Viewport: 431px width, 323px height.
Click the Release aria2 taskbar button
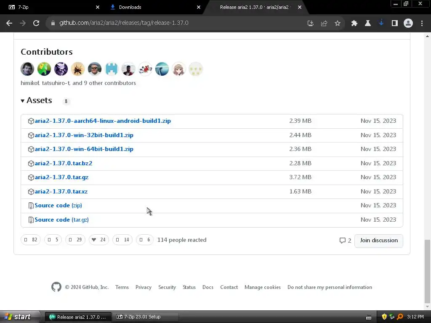(x=78, y=317)
